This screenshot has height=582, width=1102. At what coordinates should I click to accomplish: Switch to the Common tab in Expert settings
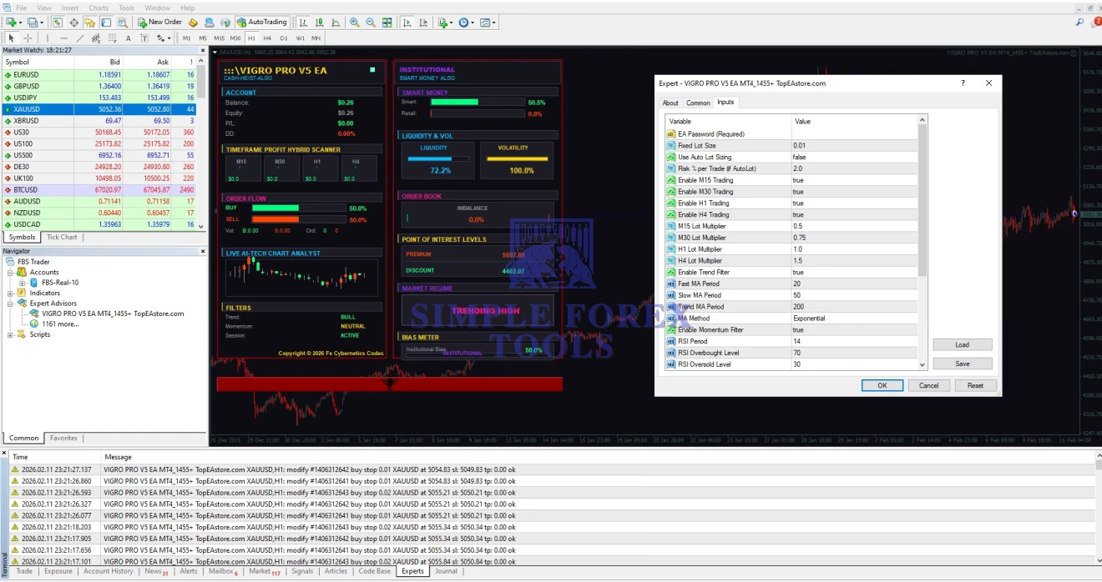pyautogui.click(x=698, y=103)
